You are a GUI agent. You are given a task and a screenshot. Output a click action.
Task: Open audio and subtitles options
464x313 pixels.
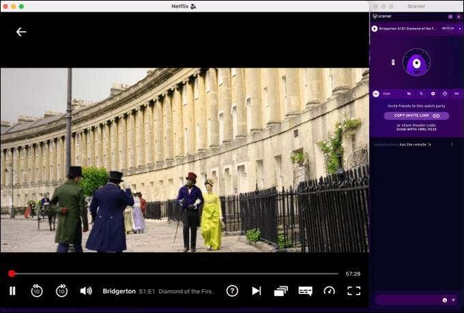tap(306, 291)
